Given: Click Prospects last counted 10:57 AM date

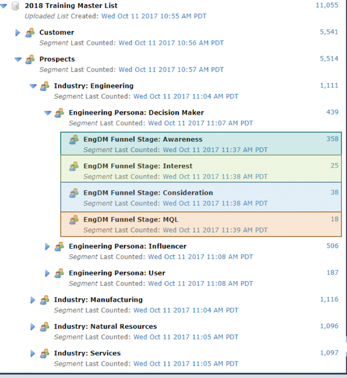Looking at the screenshot, I should pos(171,70).
